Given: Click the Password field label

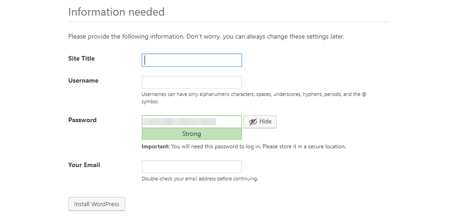Looking at the screenshot, I should point(83,120).
